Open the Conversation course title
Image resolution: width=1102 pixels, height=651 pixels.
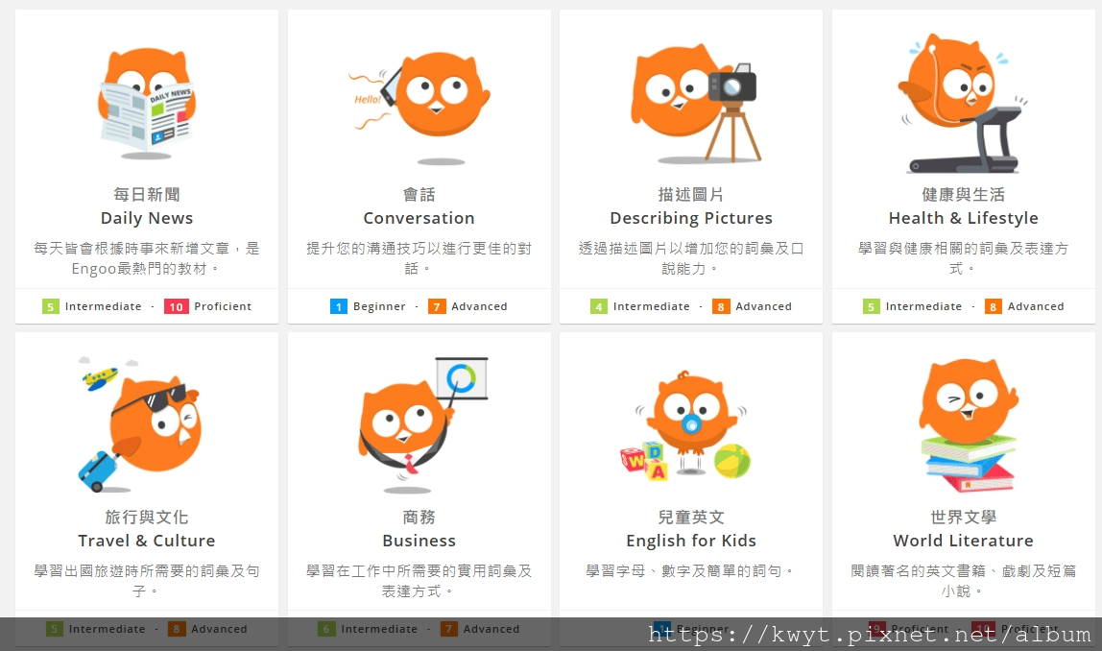419,218
